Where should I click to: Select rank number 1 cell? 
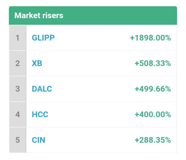tap(17, 38)
